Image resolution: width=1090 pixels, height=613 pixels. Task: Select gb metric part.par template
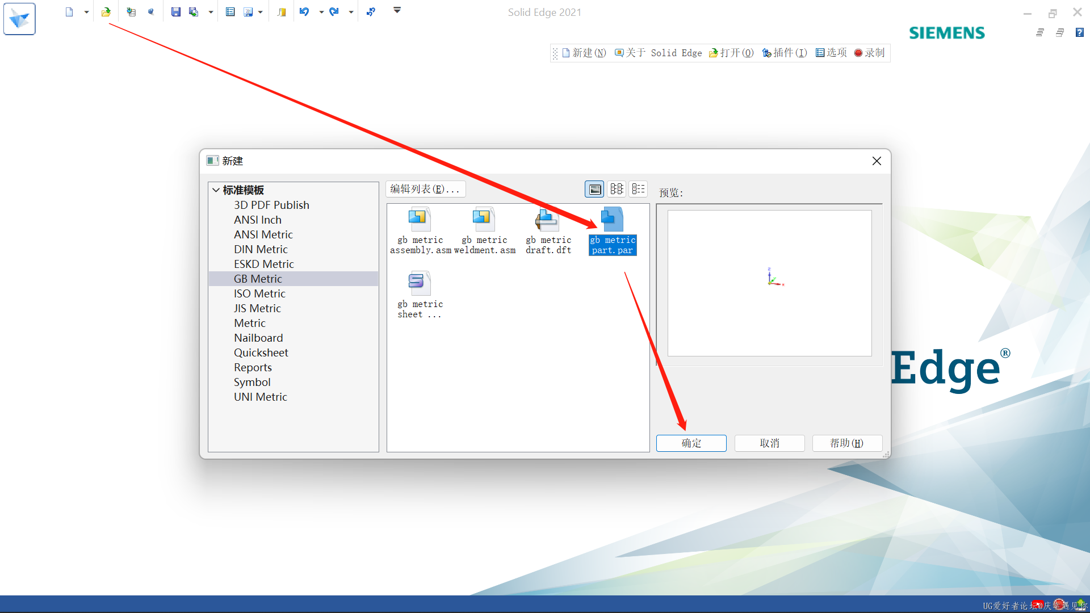tap(613, 231)
